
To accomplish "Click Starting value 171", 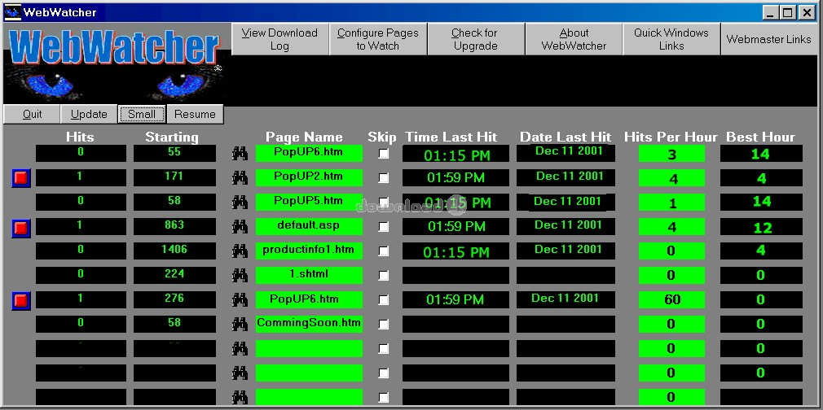I will (x=174, y=177).
